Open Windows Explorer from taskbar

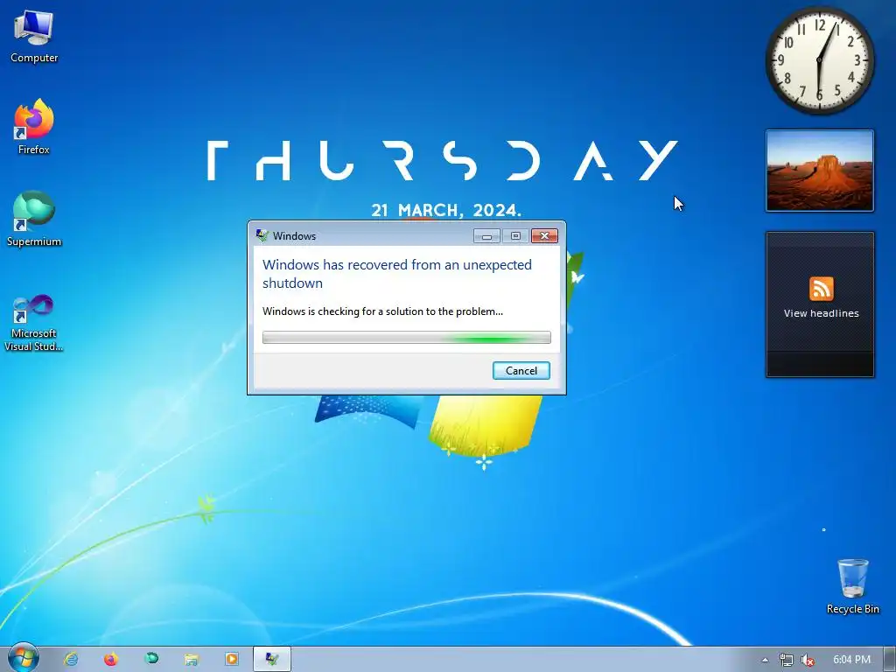point(192,660)
